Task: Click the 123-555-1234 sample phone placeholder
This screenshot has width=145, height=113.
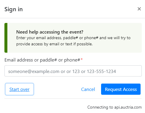Action: click(101, 72)
